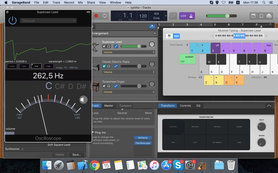Switch to the Controls tab
Image resolution: width=278 pixels, height=173 pixels.
point(185,106)
